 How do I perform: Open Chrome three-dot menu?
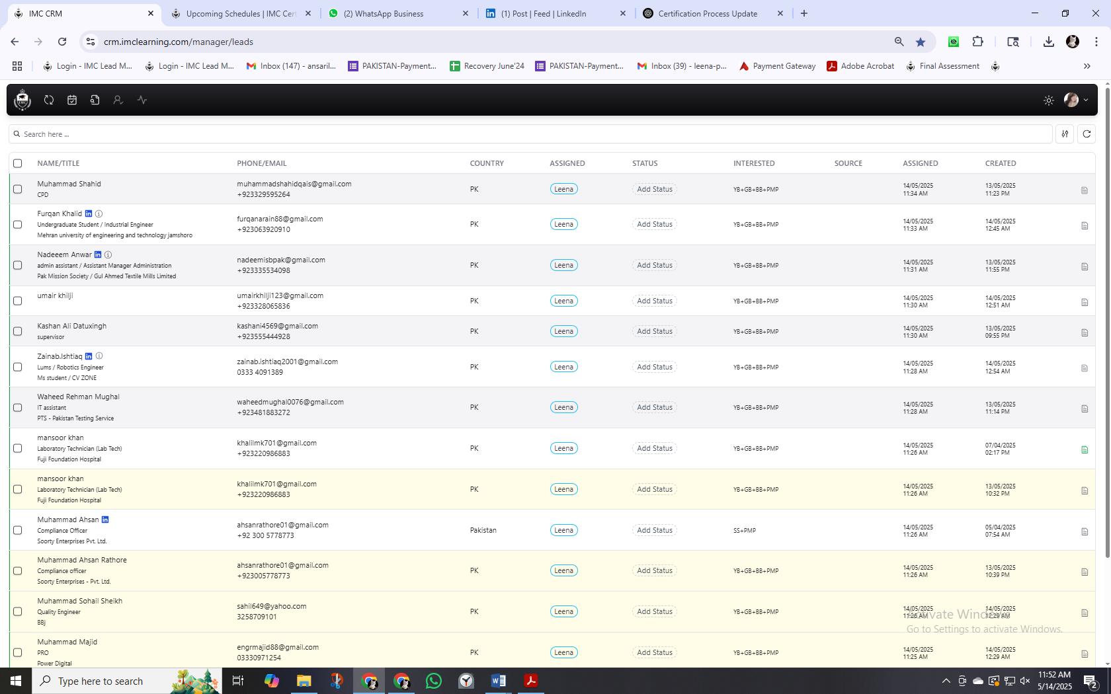pos(1096,42)
